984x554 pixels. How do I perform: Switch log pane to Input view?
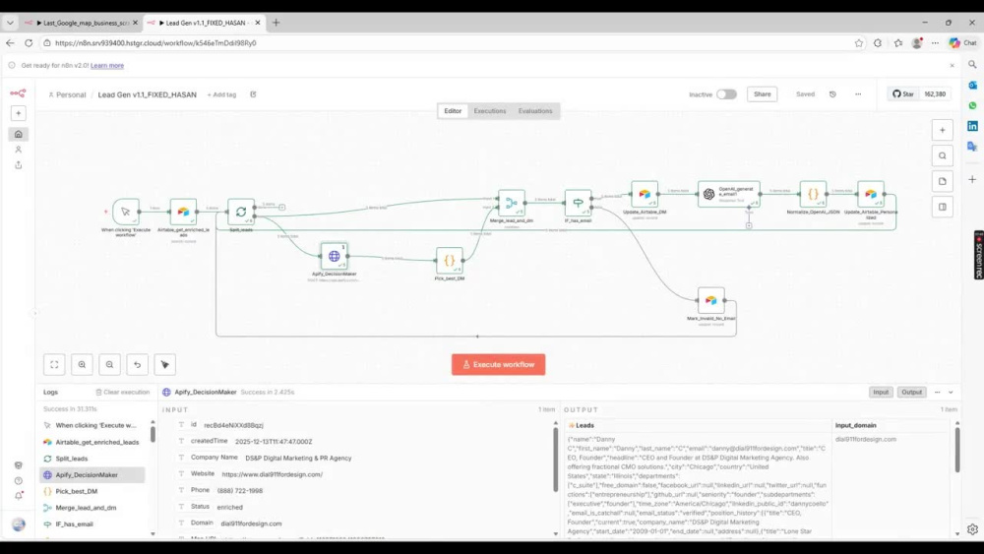point(881,392)
